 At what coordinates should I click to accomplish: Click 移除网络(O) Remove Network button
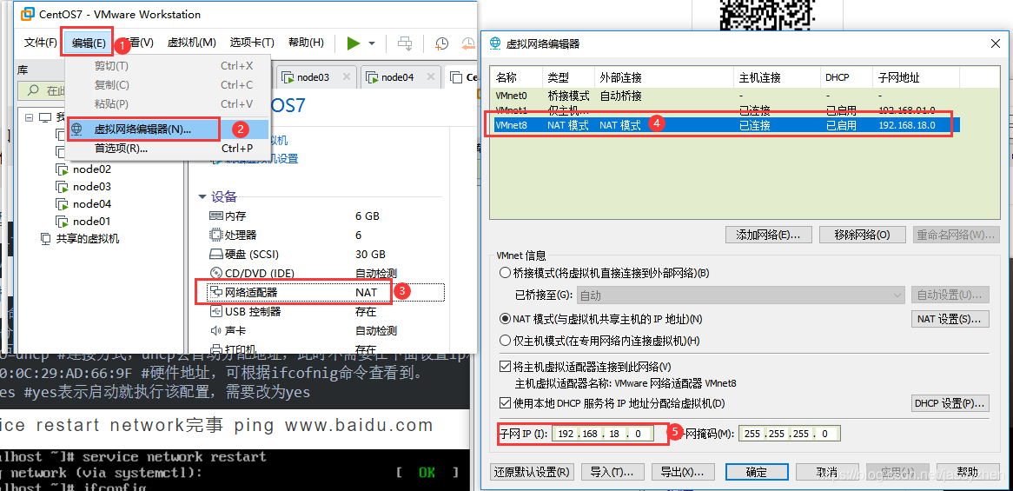[862, 234]
